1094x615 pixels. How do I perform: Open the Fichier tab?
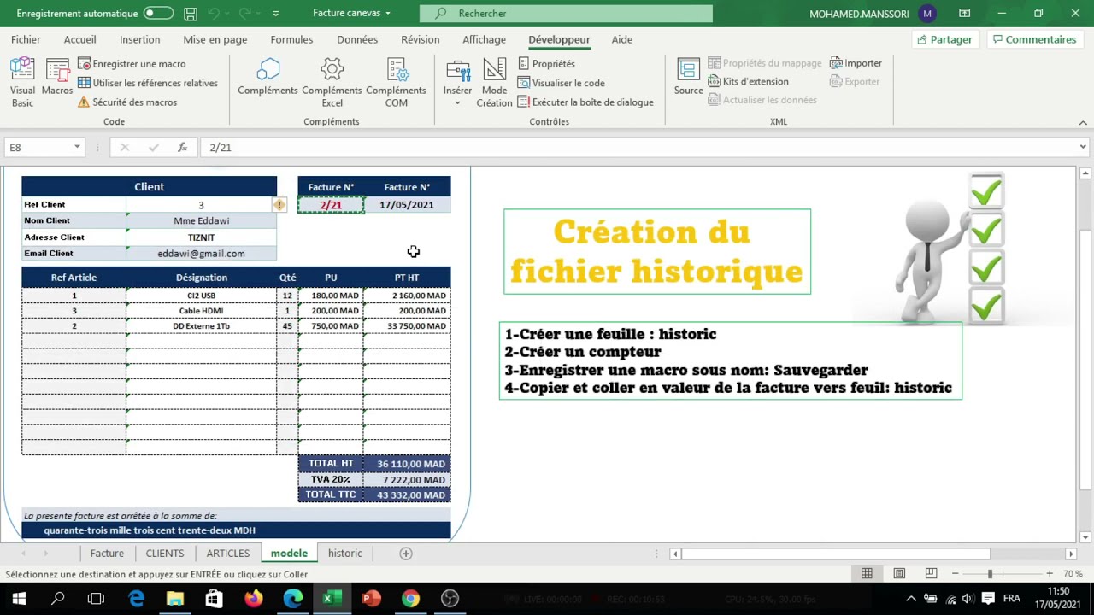pyautogui.click(x=26, y=39)
